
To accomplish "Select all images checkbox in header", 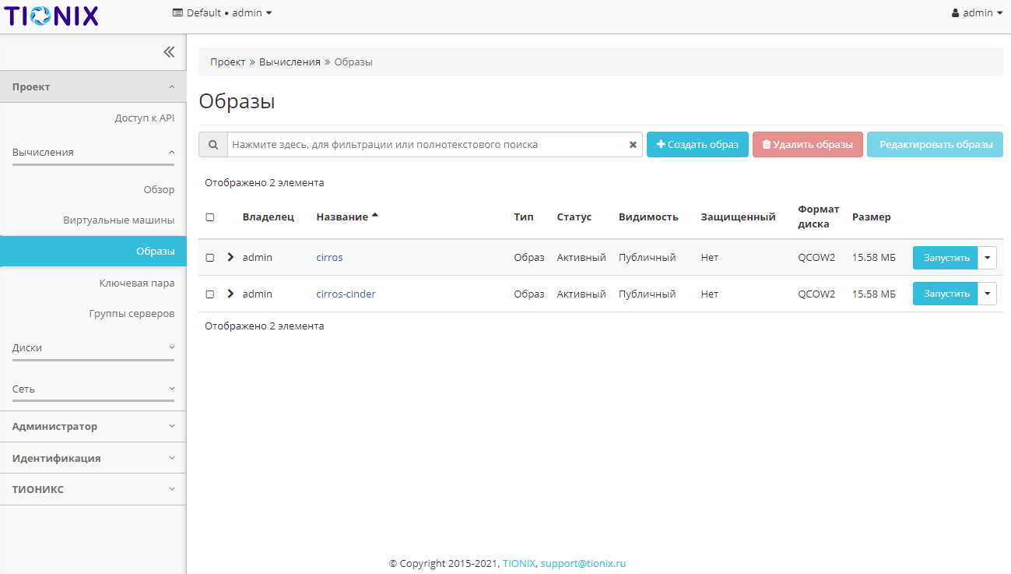I will [210, 217].
